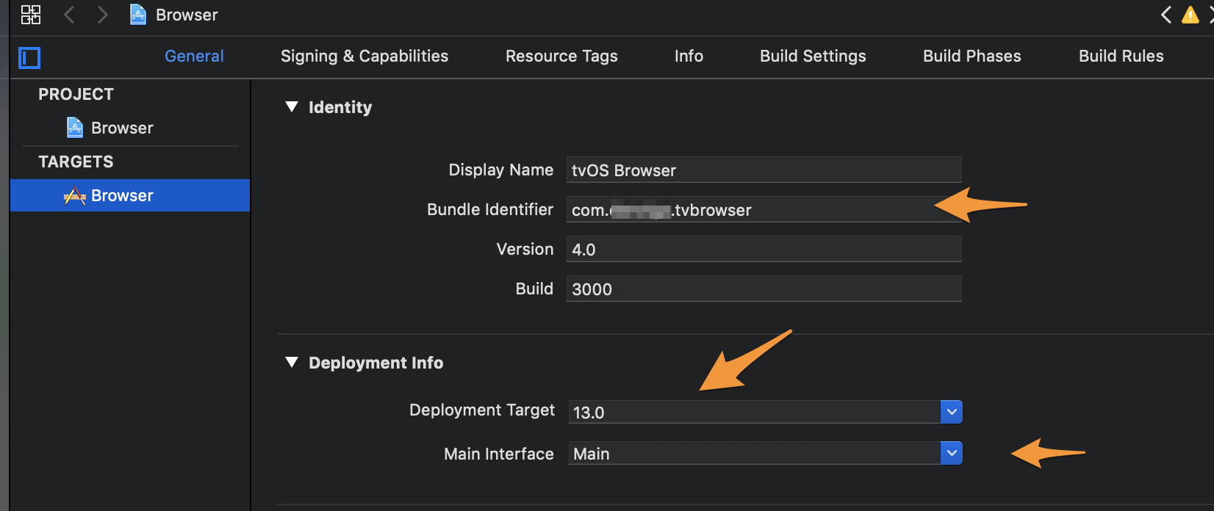The width and height of the screenshot is (1214, 511).
Task: Switch to the Build Settings tab
Action: point(813,57)
